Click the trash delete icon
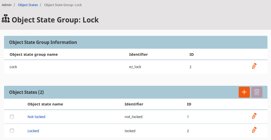 pyautogui.click(x=257, y=92)
